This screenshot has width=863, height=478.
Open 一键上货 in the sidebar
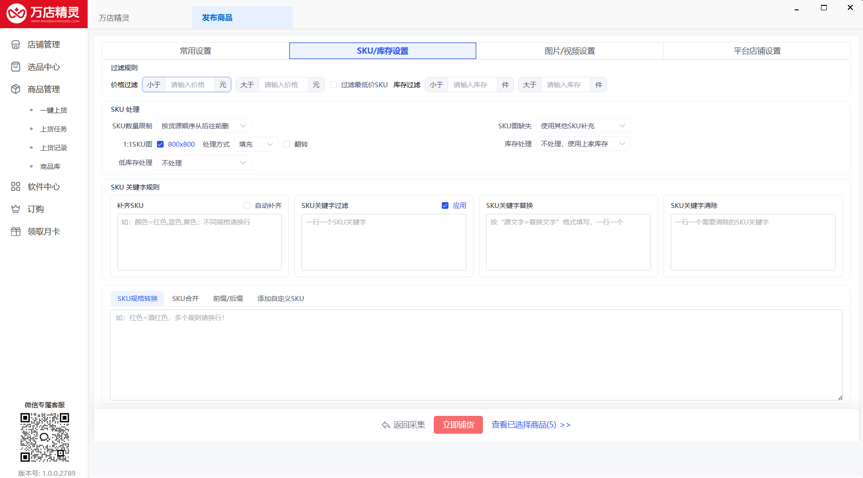pos(54,110)
